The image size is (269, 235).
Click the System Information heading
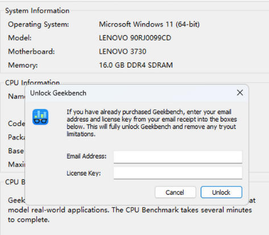point(37,11)
